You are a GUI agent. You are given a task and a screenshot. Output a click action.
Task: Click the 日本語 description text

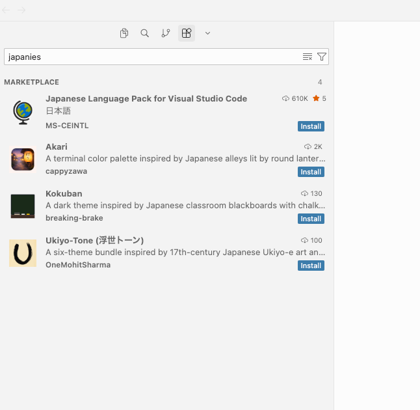pos(58,111)
